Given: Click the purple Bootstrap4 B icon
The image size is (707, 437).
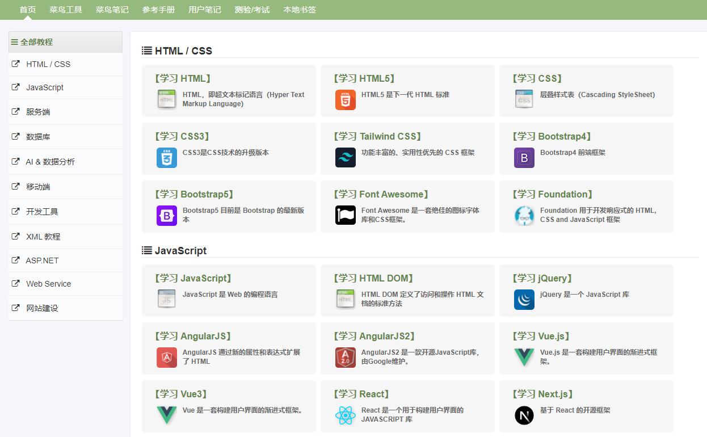Looking at the screenshot, I should [524, 158].
